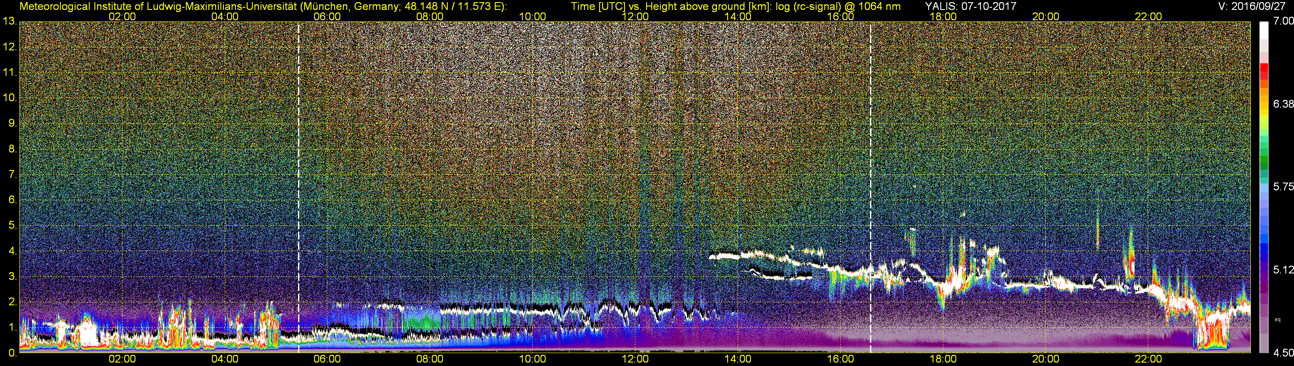Select the 04:00 tick label on the bottom axis

[x=225, y=360]
